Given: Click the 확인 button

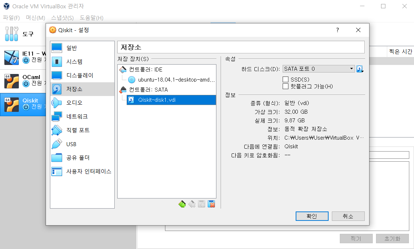Looking at the screenshot, I should click(x=312, y=216).
